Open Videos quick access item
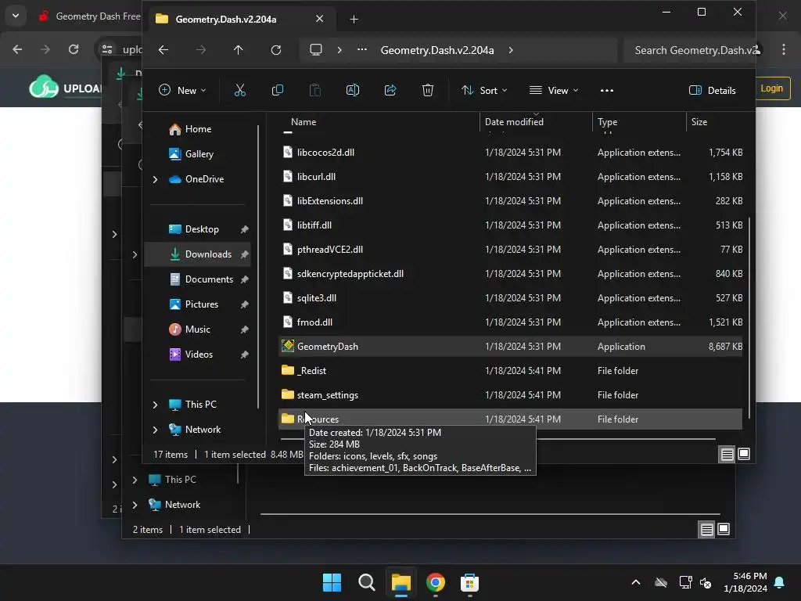This screenshot has height=601, width=801. point(198,354)
